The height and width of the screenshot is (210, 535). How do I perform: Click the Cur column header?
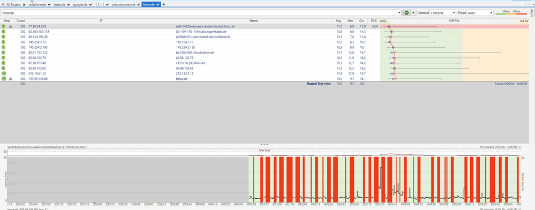click(361, 21)
